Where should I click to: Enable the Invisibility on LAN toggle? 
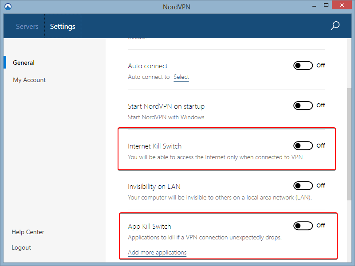(303, 186)
